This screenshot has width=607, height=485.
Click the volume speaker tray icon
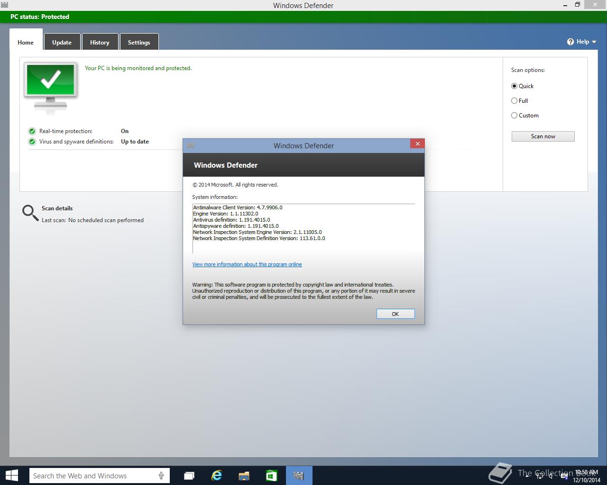[x=551, y=476]
